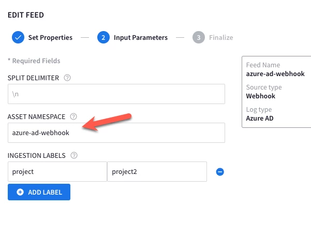Select the Input Parameters step label
Image resolution: width=311 pixels, height=235 pixels.
[141, 37]
